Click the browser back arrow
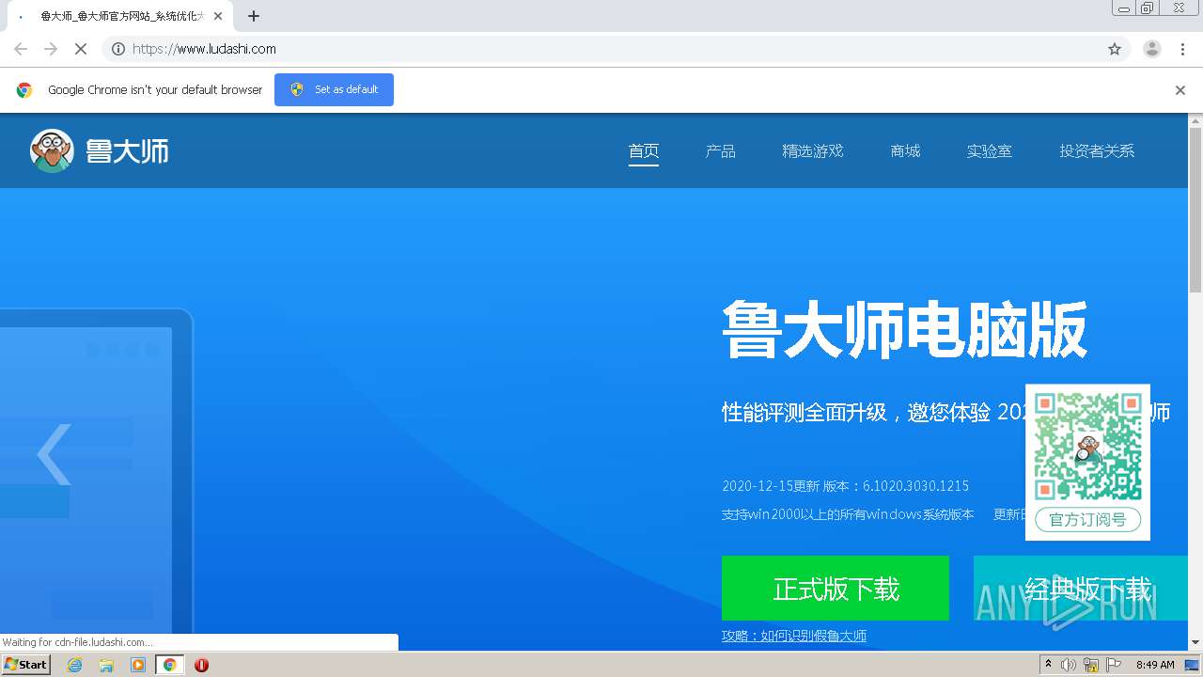This screenshot has width=1203, height=677. (x=21, y=49)
